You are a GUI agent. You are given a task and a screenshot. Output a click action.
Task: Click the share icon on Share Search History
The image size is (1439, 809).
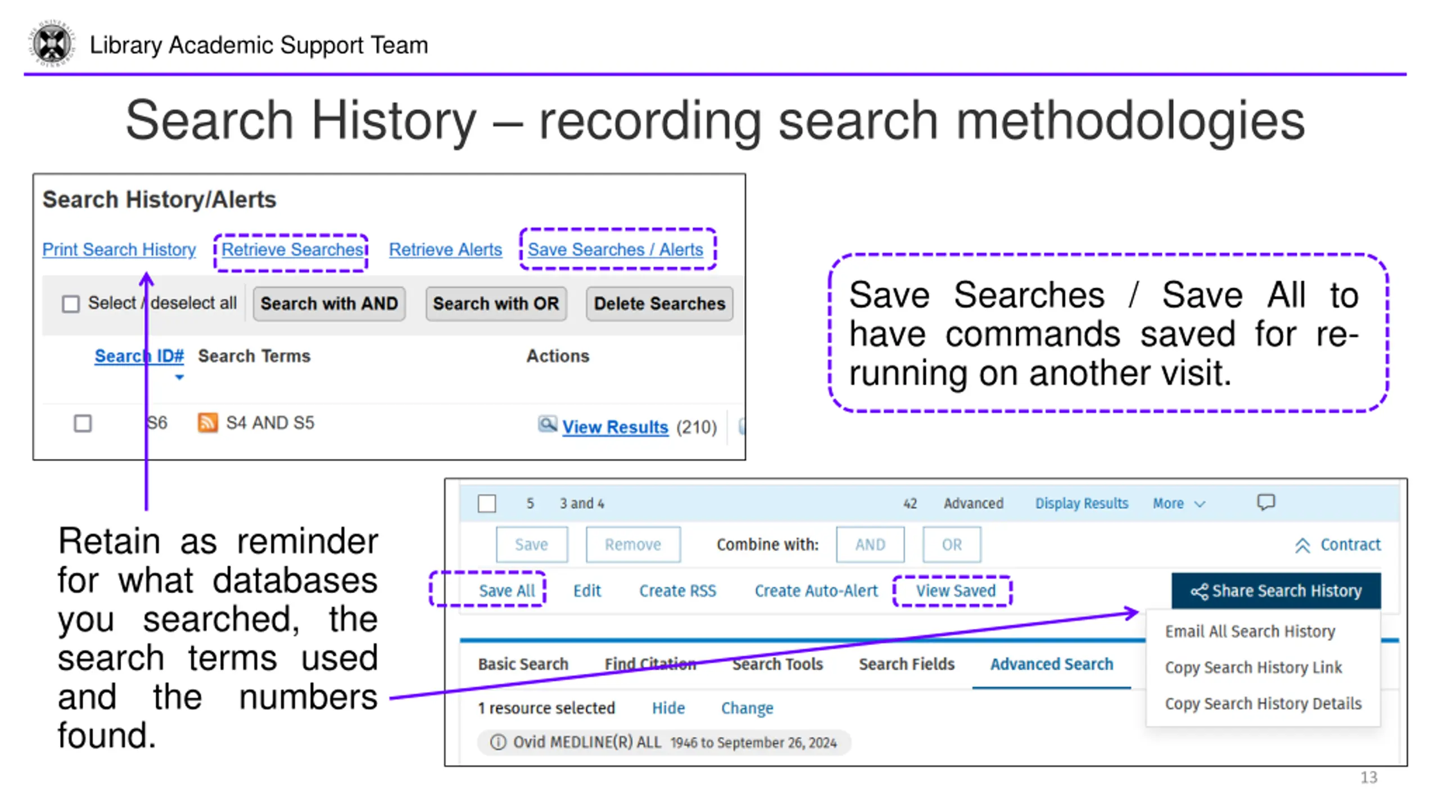coord(1199,592)
